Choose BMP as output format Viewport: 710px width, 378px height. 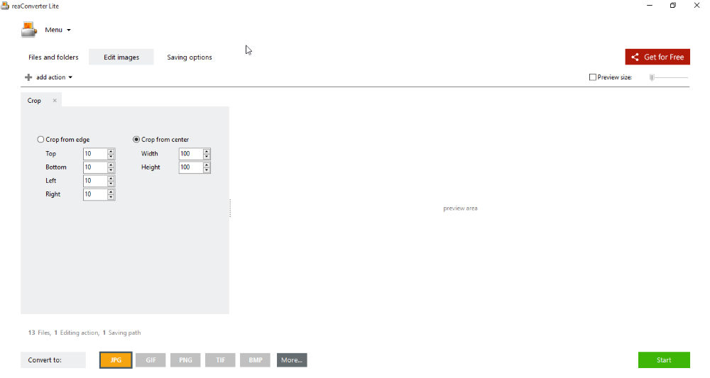(x=256, y=360)
